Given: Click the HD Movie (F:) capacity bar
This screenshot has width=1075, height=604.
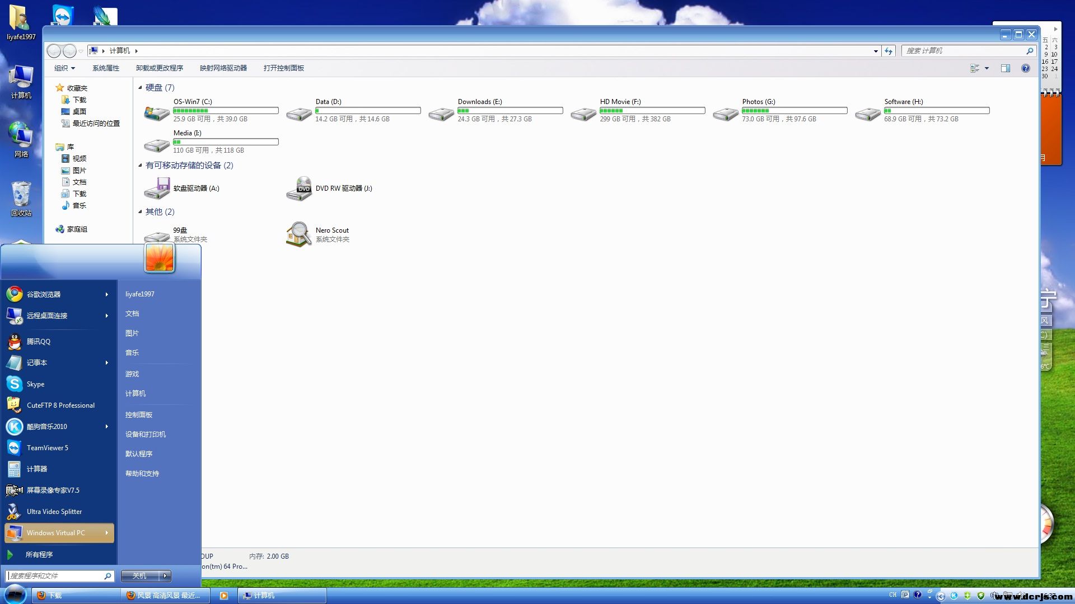Looking at the screenshot, I should click(652, 111).
